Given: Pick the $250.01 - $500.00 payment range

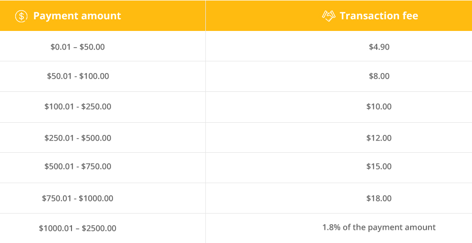Looking at the screenshot, I should tap(78, 138).
